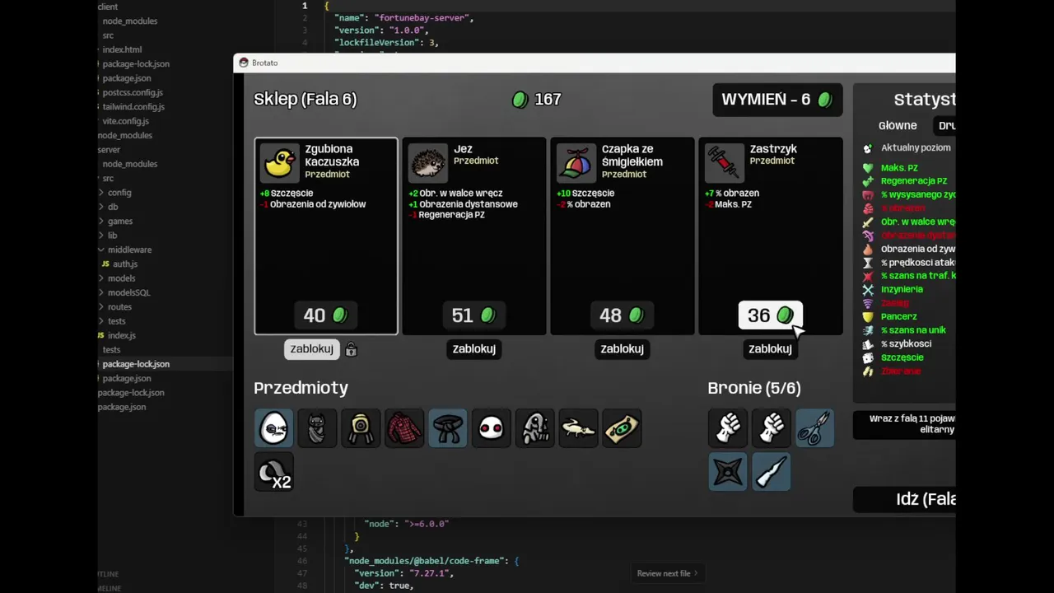Select the shuriken weapon
The height and width of the screenshot is (593, 1054).
tap(728, 472)
